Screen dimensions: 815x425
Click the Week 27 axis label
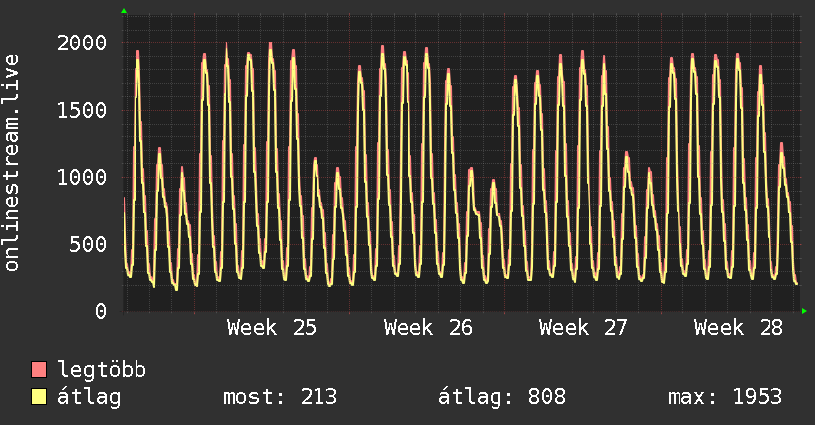[x=584, y=328]
